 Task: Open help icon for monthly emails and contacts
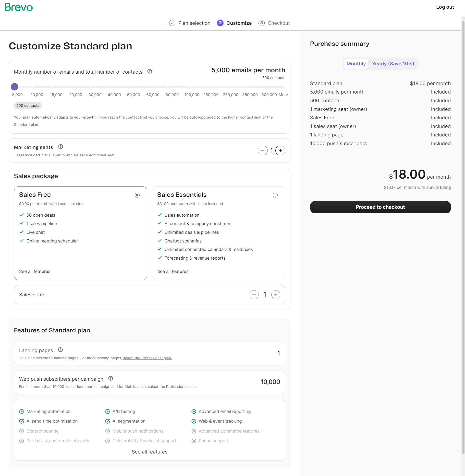coord(150,71)
